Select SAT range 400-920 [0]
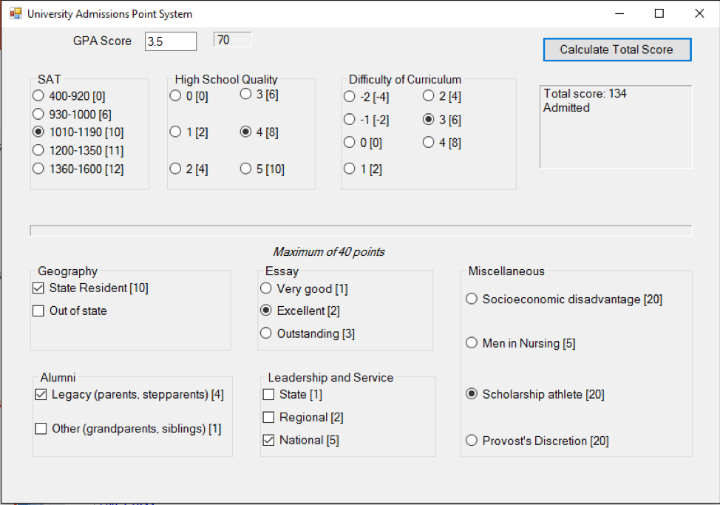720x505 pixels. tap(38, 95)
